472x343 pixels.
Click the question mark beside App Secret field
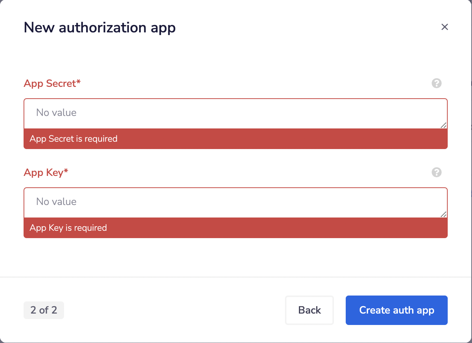(x=437, y=84)
